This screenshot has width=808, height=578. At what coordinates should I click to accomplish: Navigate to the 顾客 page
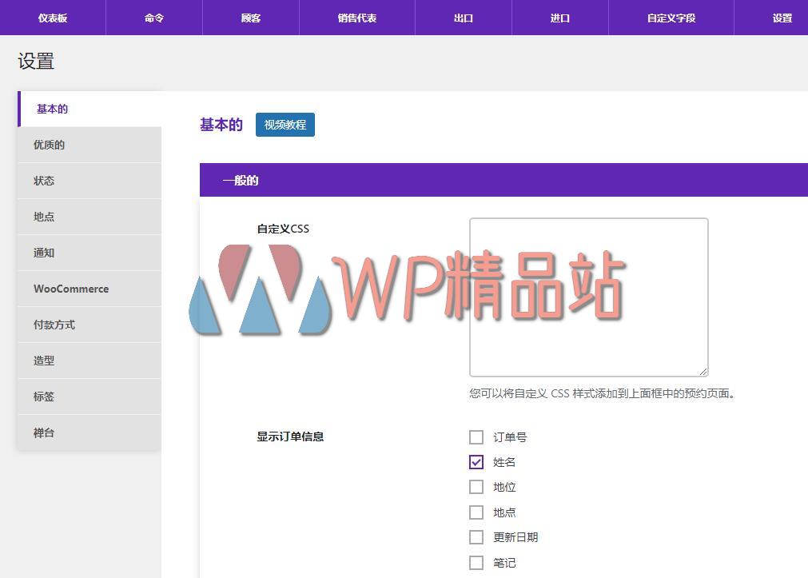(x=249, y=18)
